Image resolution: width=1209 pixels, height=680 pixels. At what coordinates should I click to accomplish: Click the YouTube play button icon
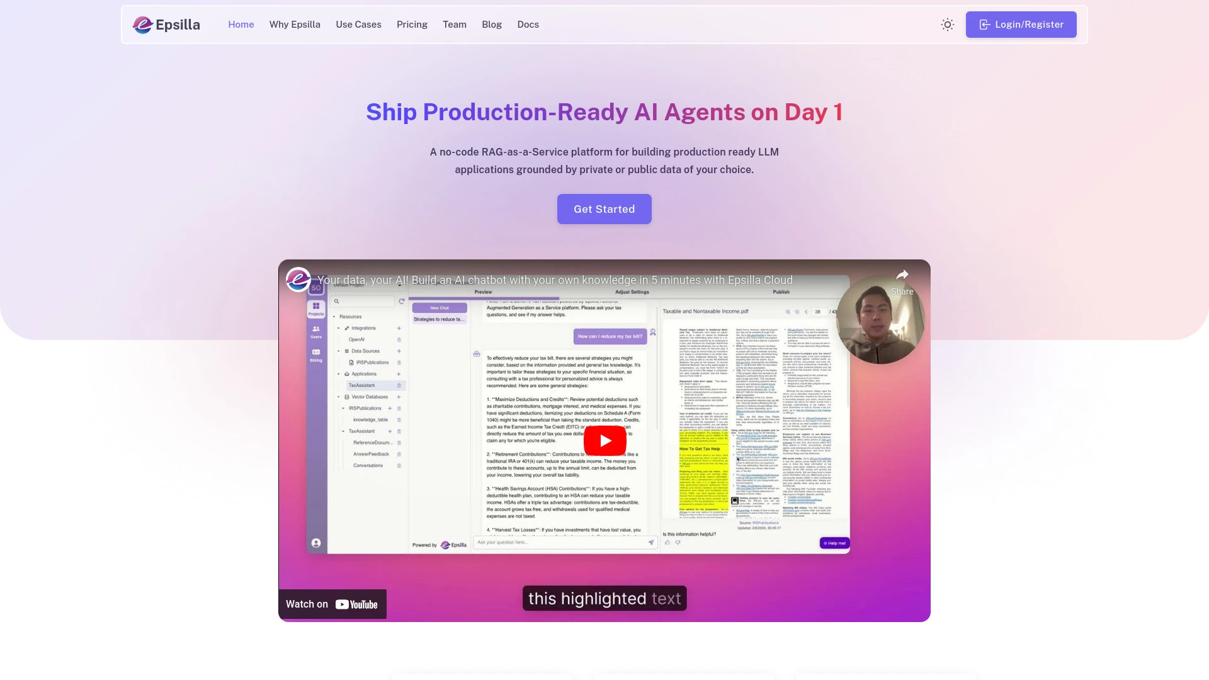(x=604, y=441)
